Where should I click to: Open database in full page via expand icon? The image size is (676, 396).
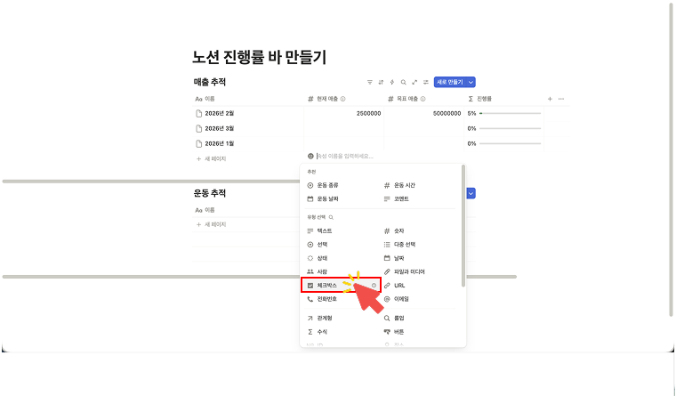click(414, 82)
